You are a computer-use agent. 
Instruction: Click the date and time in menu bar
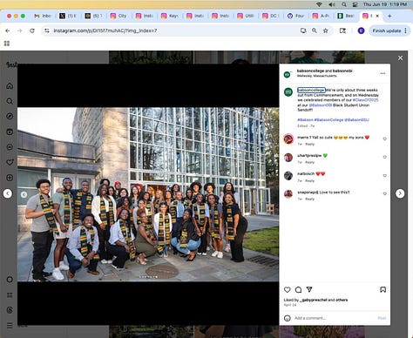[384, 4]
